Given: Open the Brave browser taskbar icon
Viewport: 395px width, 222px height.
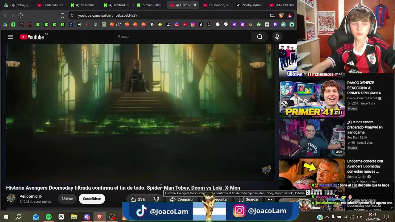Looking at the screenshot, I should (x=99, y=217).
